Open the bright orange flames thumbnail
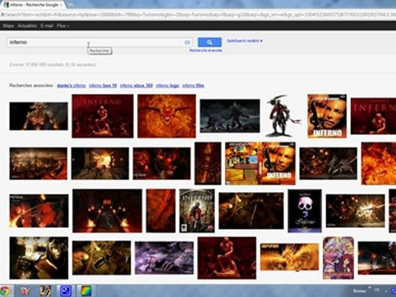Screen dimensions: 396x297 pyautogui.click(x=379, y=163)
